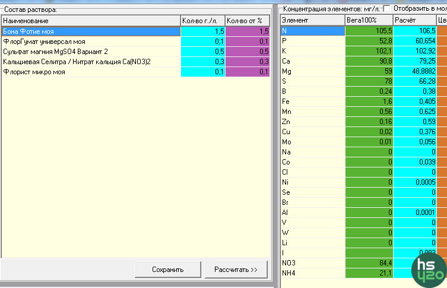Viewport: 447px width, 288px height.
Task: Select the 'Бона Фотие моя' row
Action: (x=90, y=31)
